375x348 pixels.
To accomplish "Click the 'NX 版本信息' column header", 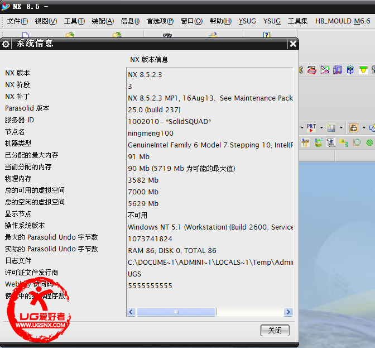I will click(x=149, y=60).
